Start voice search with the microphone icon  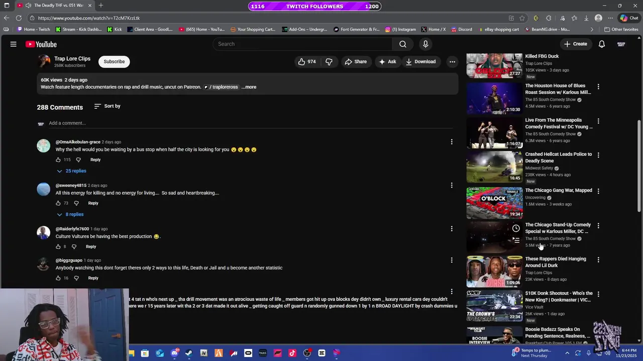pos(425,44)
